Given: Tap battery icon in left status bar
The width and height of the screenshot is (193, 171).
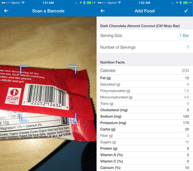Looking at the screenshot, I should tap(90, 3).
